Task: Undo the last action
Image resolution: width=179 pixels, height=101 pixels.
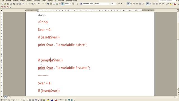Action: click(x=39, y=4)
